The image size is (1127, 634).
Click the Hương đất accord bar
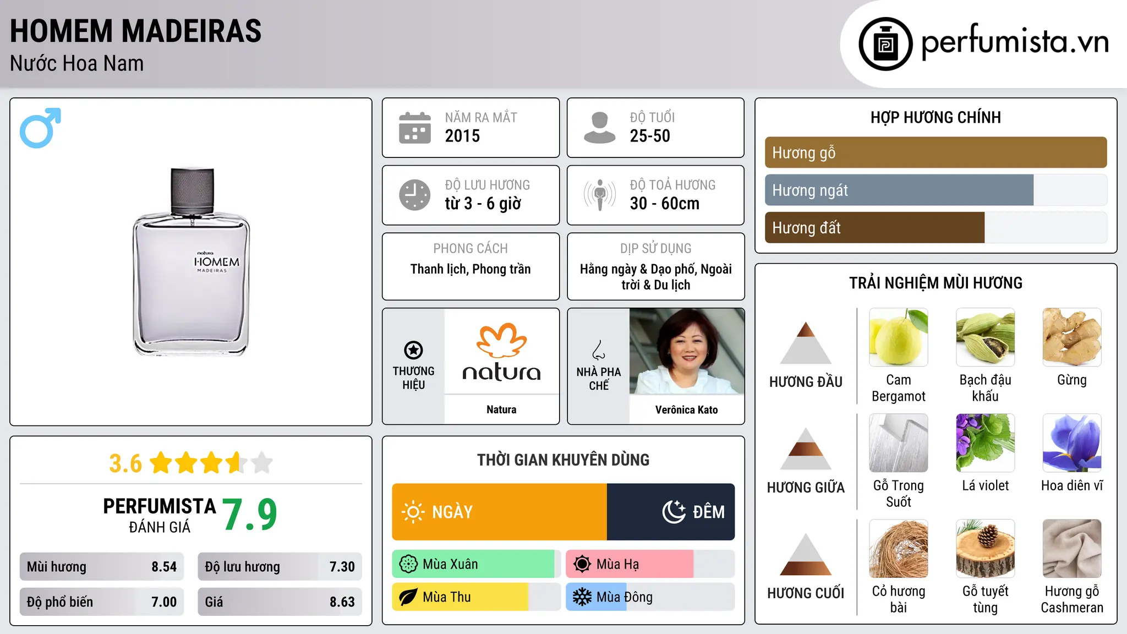tap(935, 228)
